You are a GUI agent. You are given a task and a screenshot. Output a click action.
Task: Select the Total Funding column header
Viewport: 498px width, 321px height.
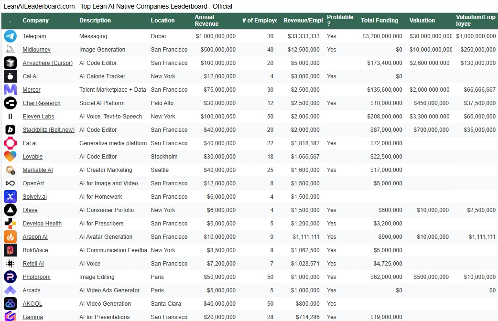pyautogui.click(x=379, y=21)
